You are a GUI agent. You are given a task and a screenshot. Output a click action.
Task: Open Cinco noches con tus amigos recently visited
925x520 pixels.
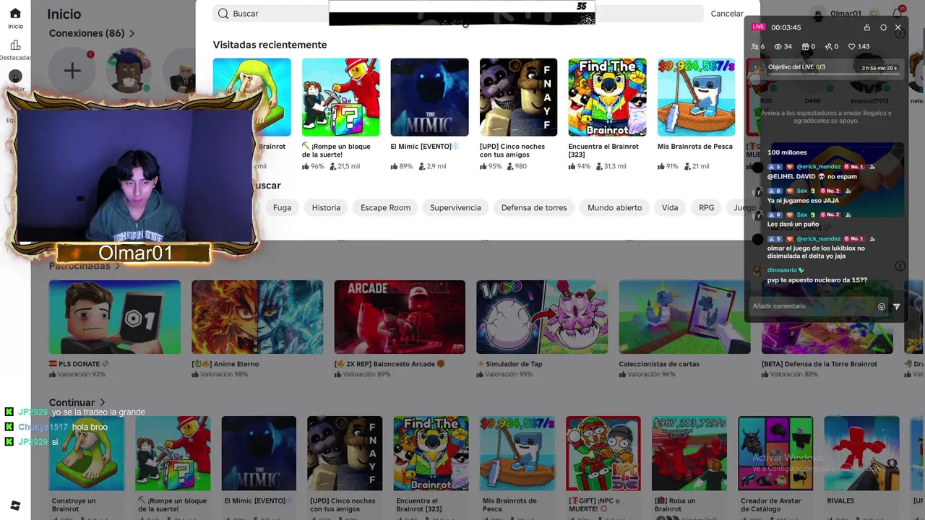[x=518, y=97]
